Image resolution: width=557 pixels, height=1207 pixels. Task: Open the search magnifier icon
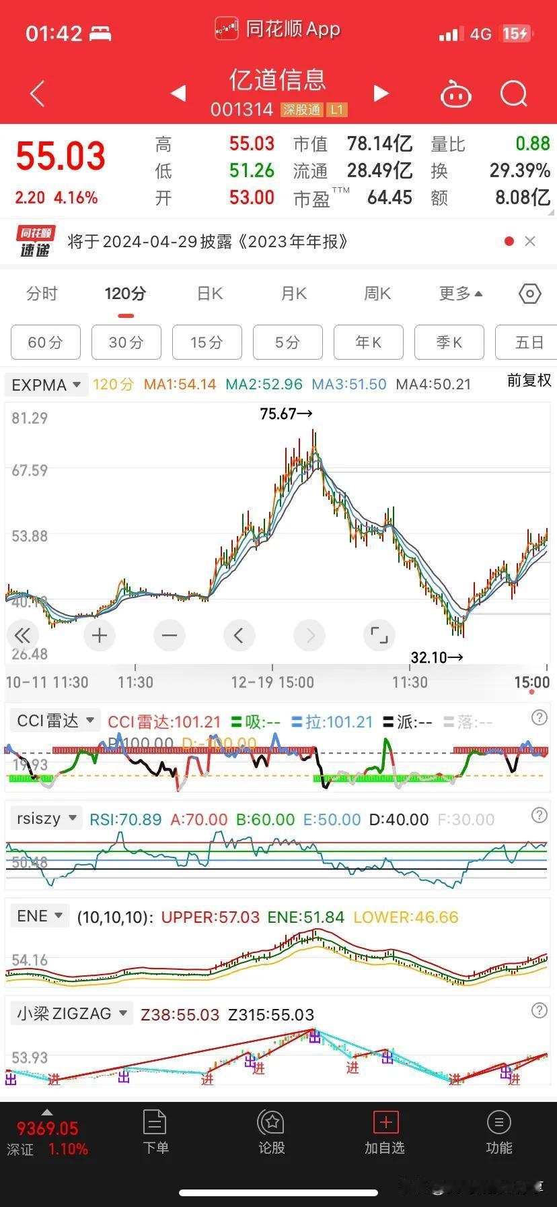(514, 94)
